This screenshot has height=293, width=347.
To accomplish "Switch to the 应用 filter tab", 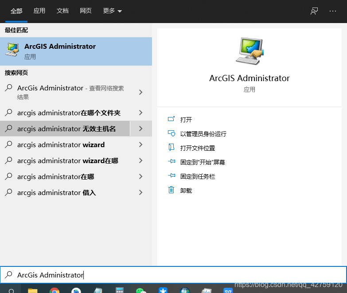I will coord(39,11).
